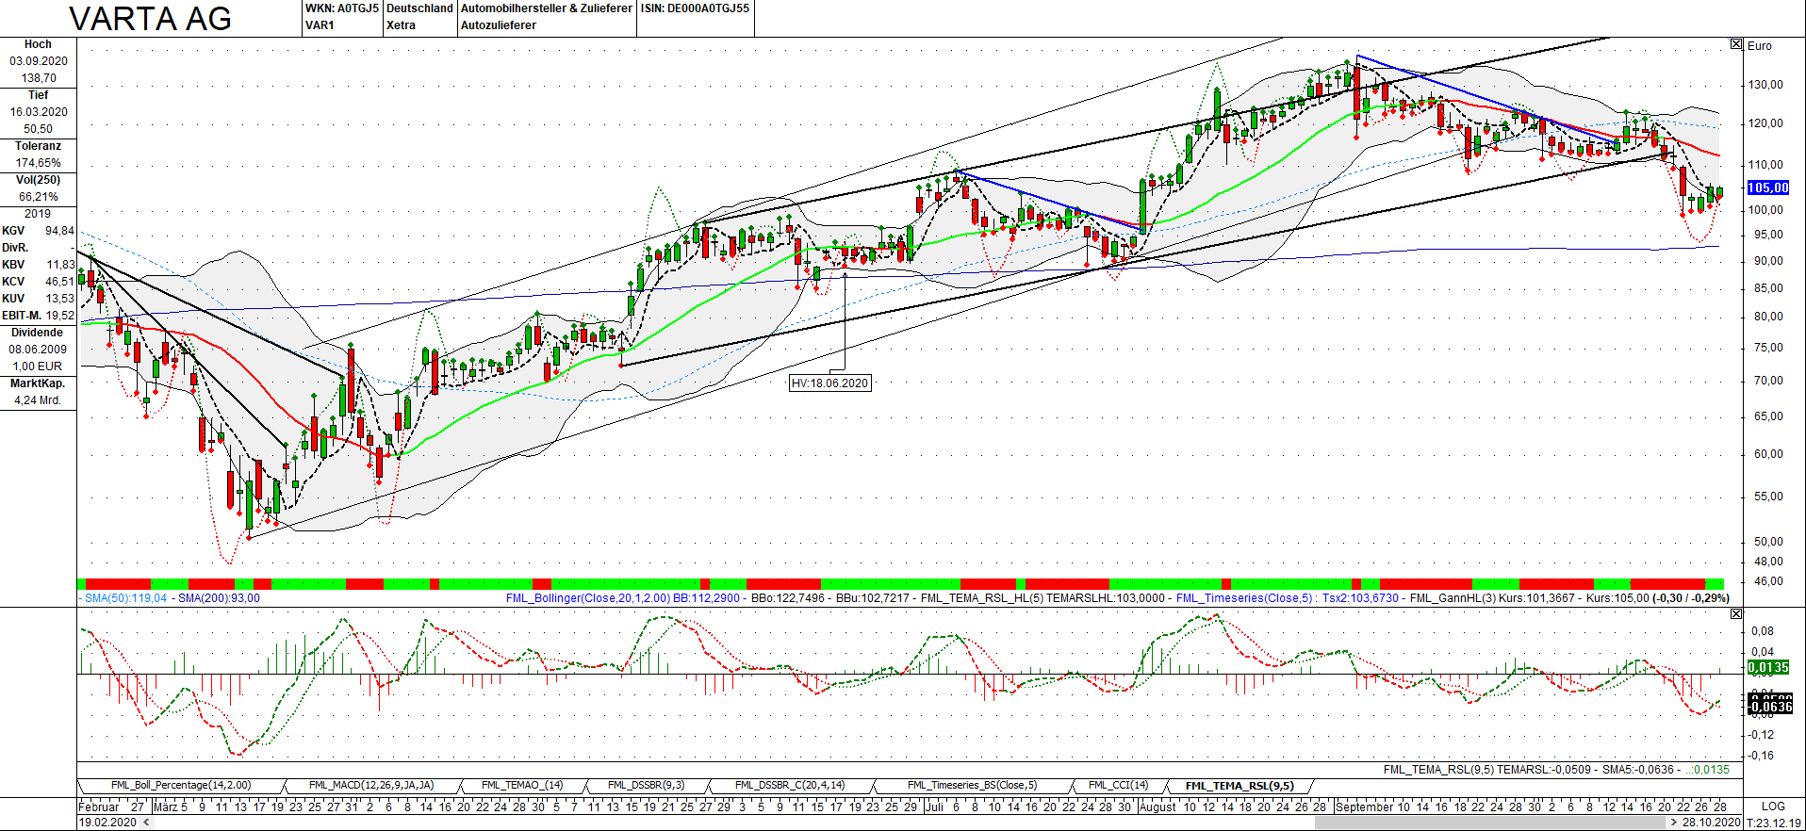The image size is (1806, 831).
Task: Open the FML_Timeseries_BS(Close,5) tab
Action: pyautogui.click(x=972, y=785)
